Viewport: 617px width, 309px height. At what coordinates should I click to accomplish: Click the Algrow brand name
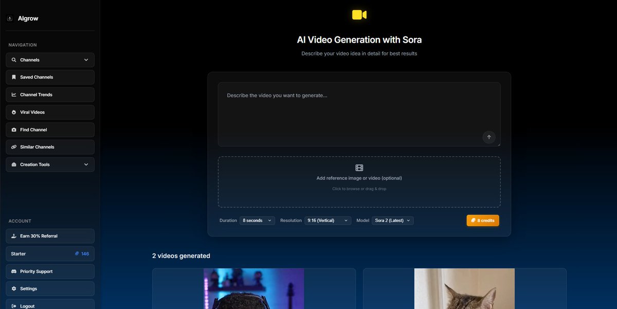pyautogui.click(x=28, y=19)
